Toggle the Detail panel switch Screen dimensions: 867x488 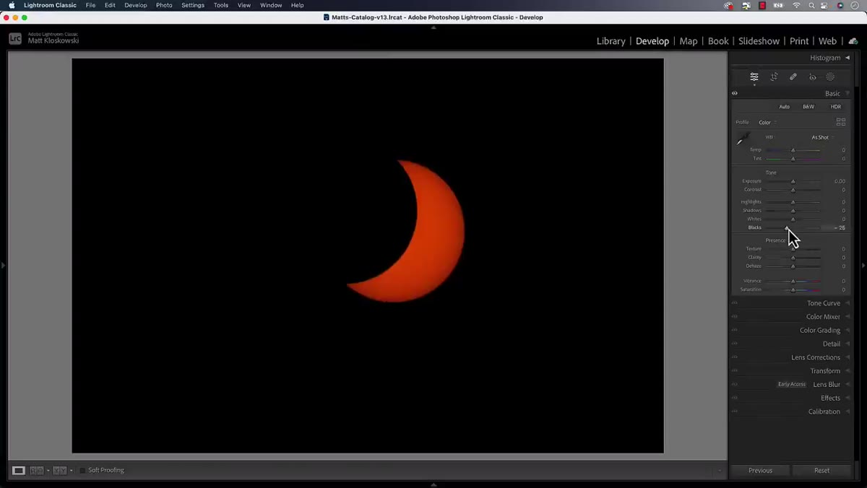pyautogui.click(x=735, y=344)
